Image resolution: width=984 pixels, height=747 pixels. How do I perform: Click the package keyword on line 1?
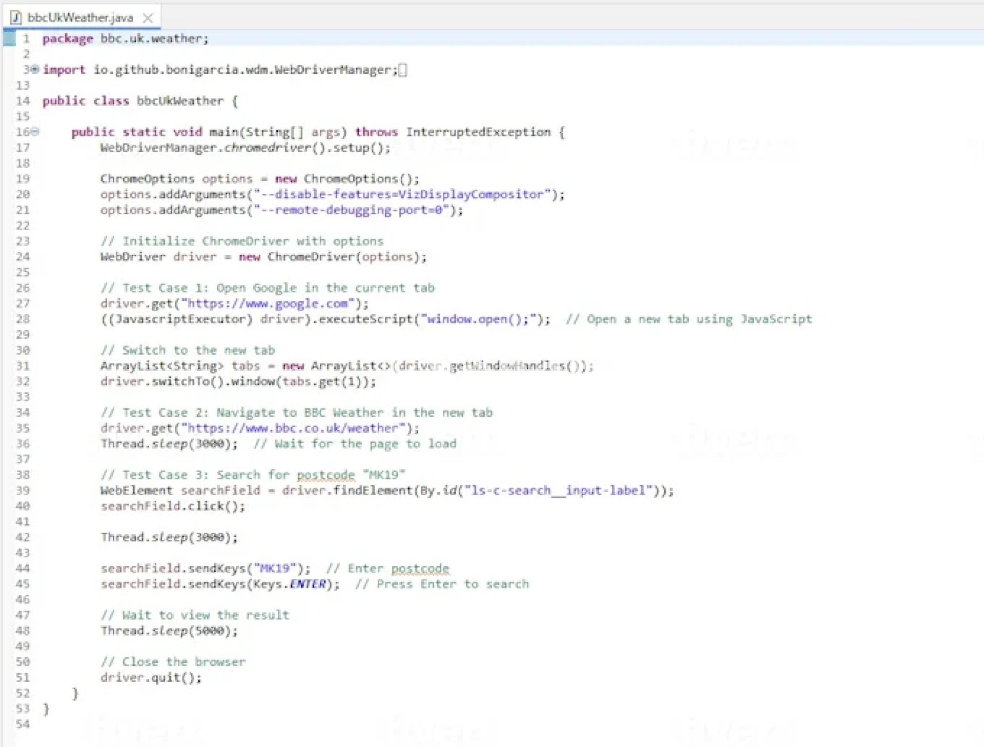click(x=67, y=39)
